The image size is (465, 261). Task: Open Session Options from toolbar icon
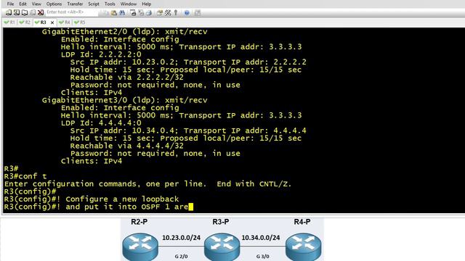(160, 13)
